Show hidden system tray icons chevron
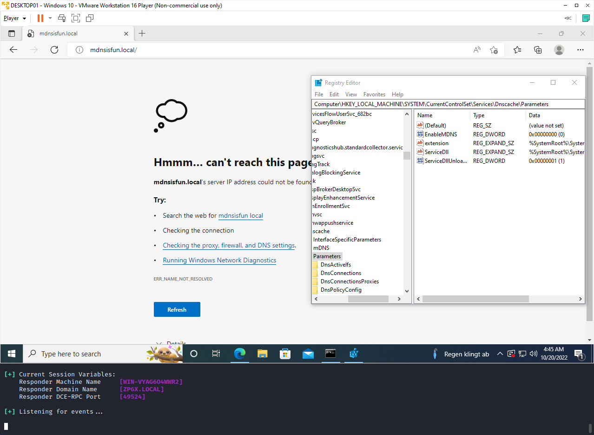Screen dimensions: 594x435 pyautogui.click(x=500, y=354)
